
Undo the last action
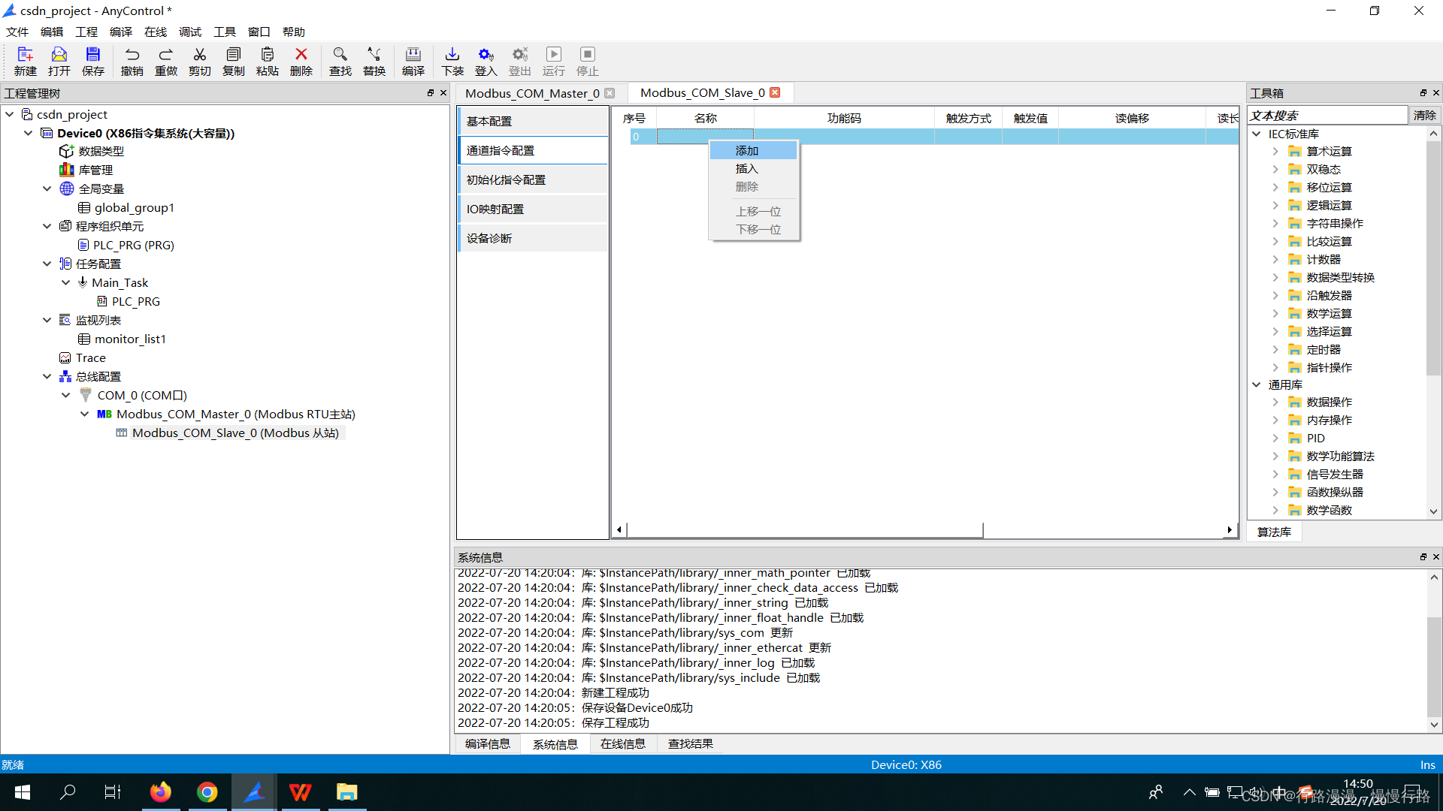(132, 60)
